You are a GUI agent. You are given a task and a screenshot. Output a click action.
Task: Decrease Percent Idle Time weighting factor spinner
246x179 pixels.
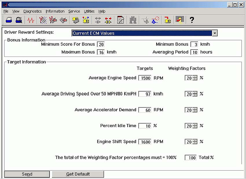click(x=195, y=127)
